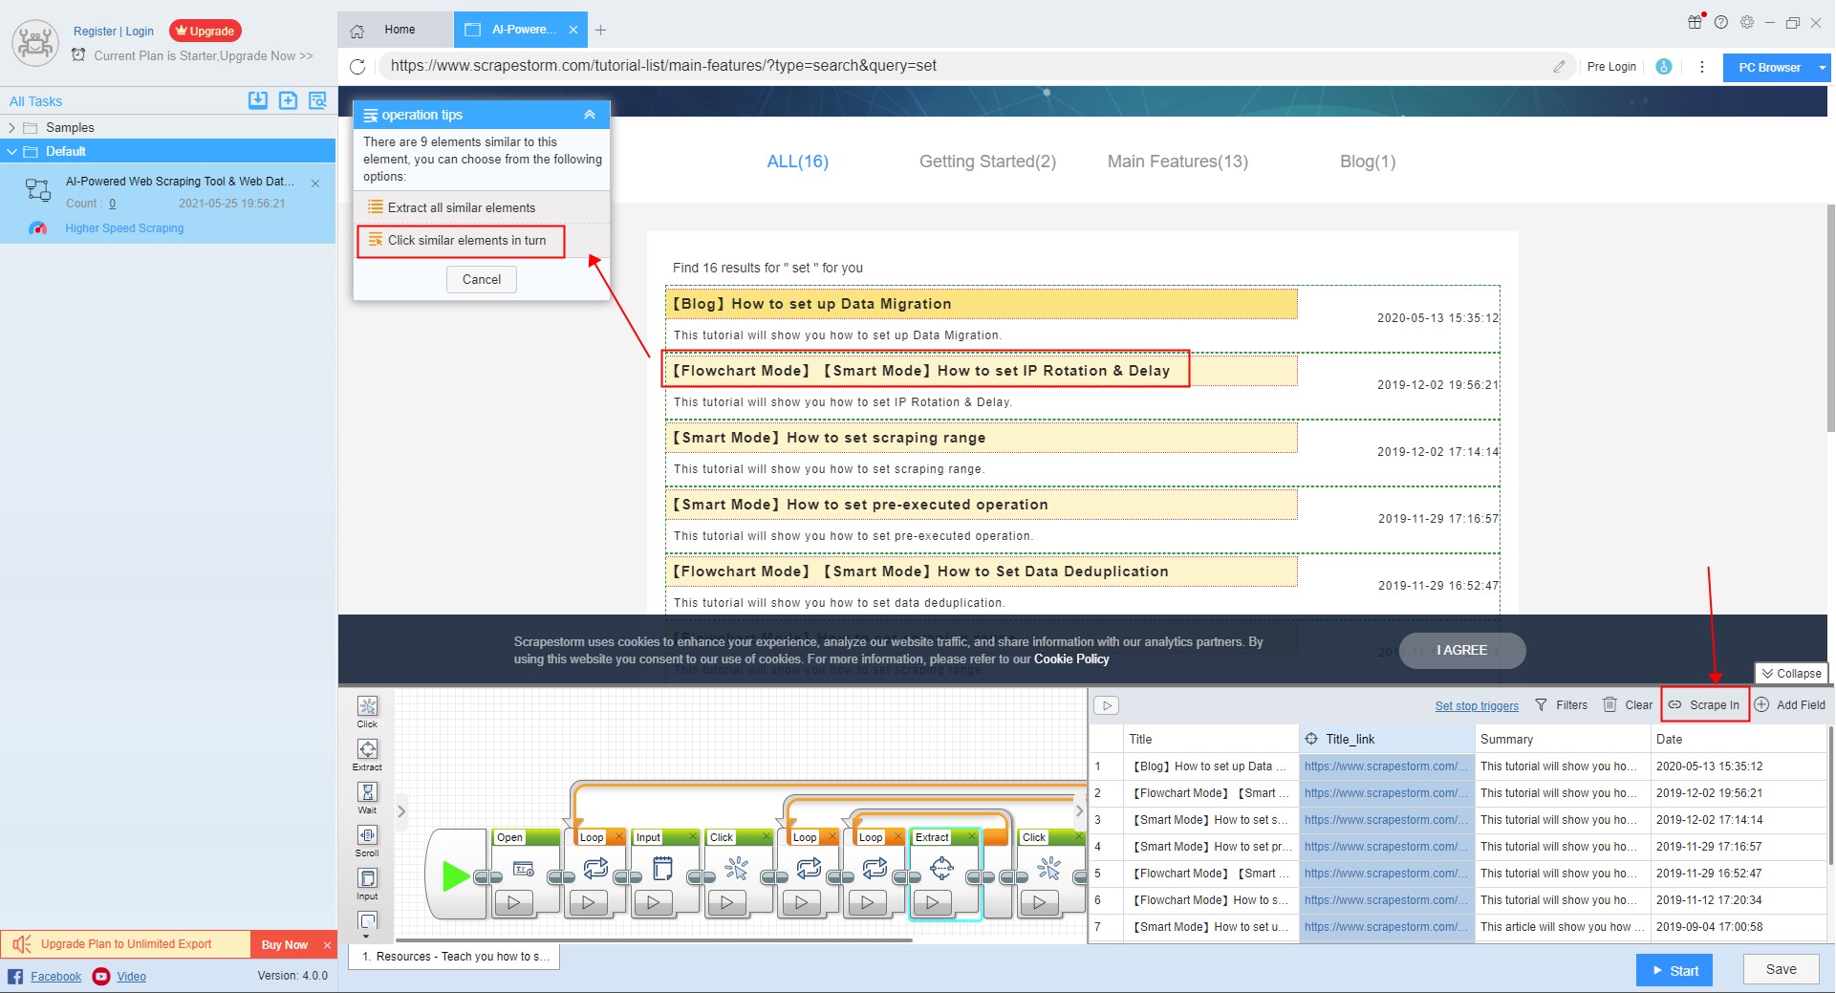Click the Pre Login option

(x=1611, y=67)
